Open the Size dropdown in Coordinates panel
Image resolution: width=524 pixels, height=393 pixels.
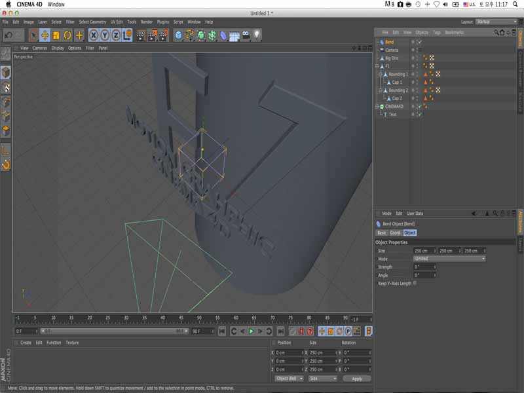coord(322,379)
